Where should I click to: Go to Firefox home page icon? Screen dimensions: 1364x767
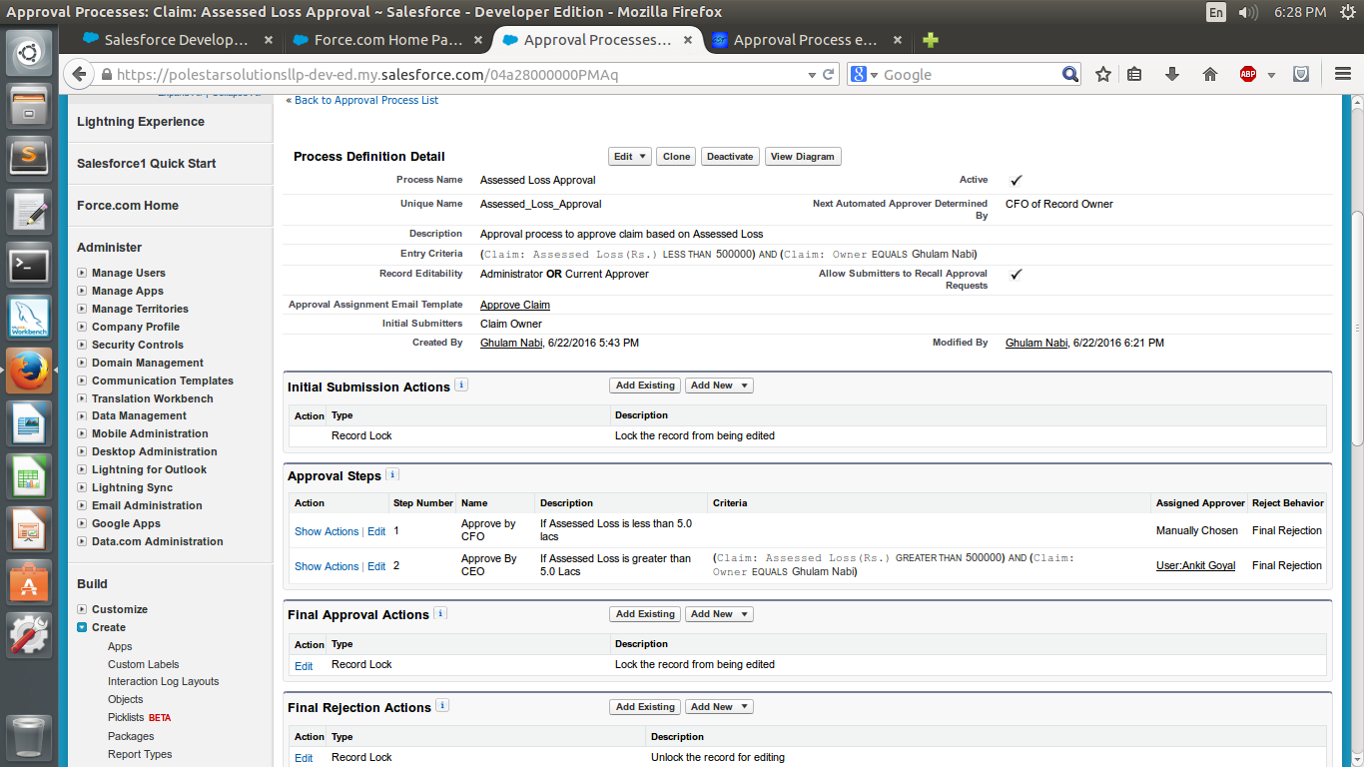[1210, 75]
